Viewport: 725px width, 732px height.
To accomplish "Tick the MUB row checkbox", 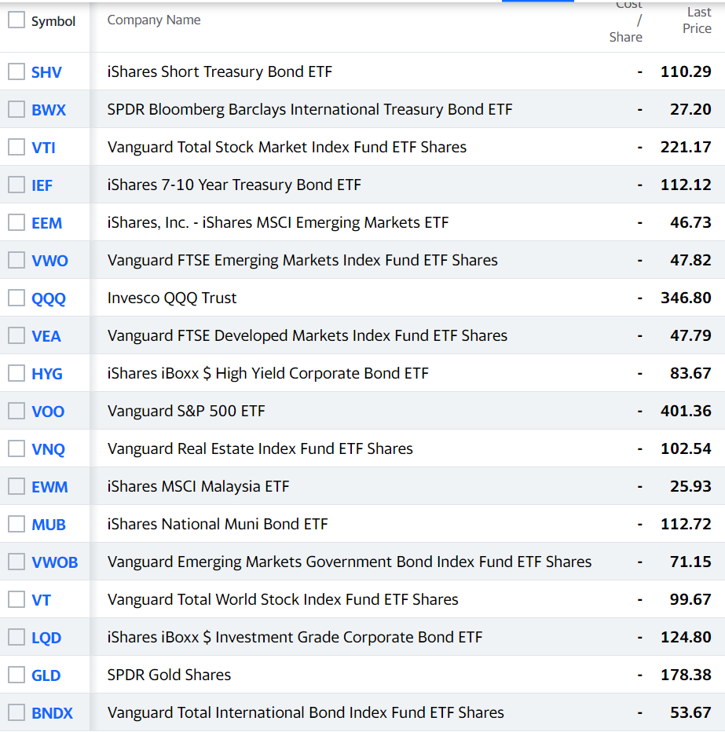I will 16,524.
